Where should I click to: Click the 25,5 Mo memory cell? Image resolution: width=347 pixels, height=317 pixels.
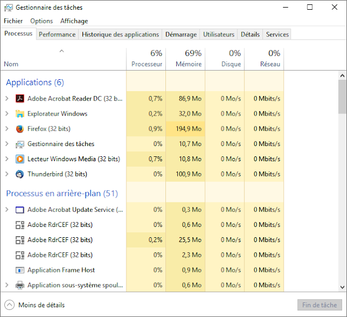coord(185,240)
